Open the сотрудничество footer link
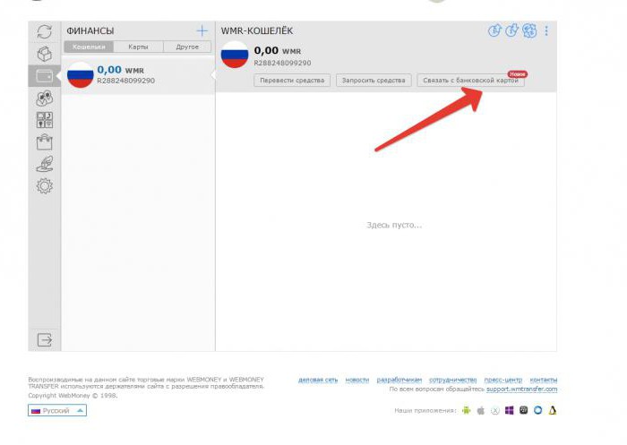This screenshot has height=445, width=627. [x=452, y=380]
